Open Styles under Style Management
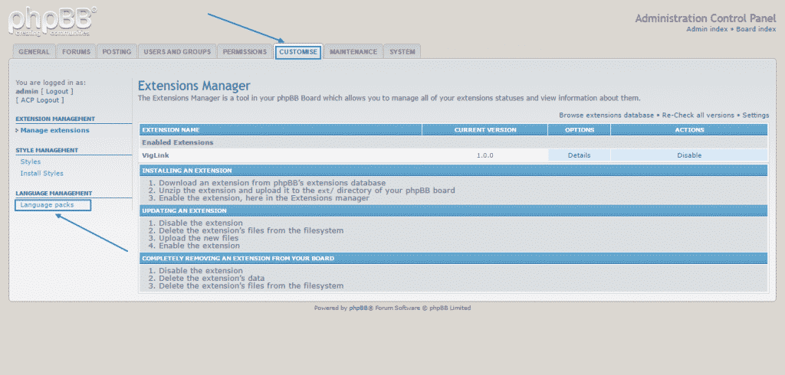Viewport: 785px width, 375px height. (x=31, y=161)
